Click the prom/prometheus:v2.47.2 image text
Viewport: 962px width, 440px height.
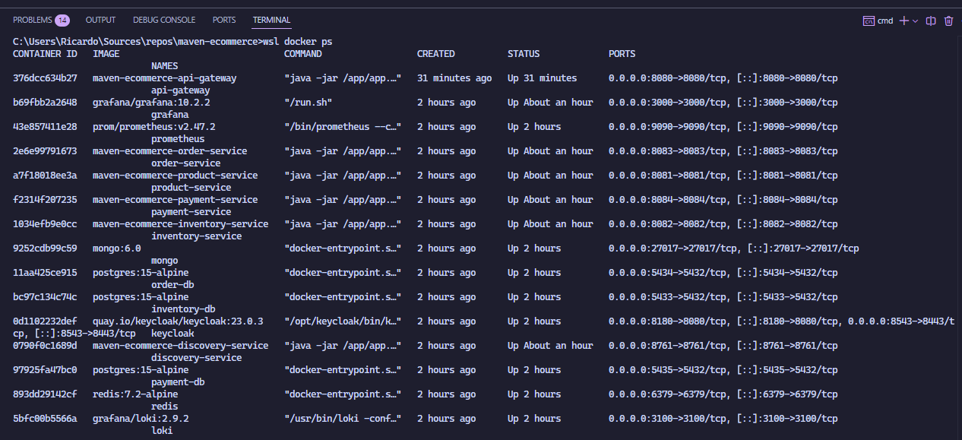153,127
